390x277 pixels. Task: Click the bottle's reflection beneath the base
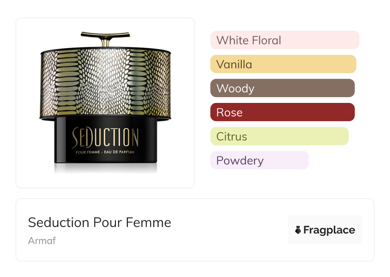[105, 168]
